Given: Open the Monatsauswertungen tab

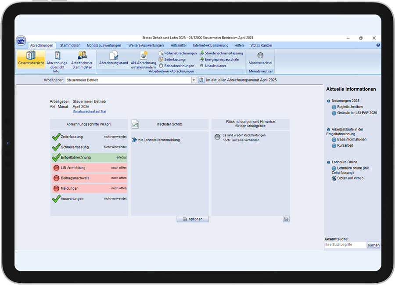Looking at the screenshot, I should coord(104,45).
